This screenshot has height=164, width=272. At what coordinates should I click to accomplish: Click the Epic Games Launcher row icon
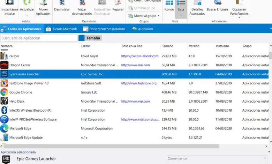pos(4,74)
